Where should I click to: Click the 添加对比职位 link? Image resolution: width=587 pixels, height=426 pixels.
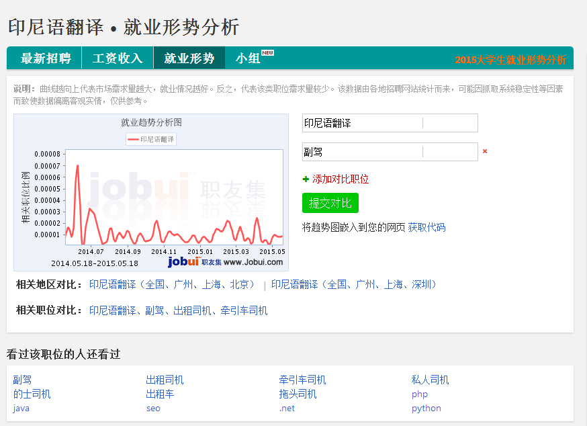click(x=341, y=179)
